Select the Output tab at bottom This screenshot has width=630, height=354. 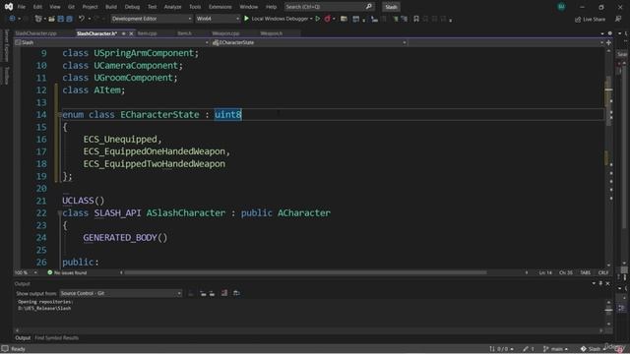[23, 338]
